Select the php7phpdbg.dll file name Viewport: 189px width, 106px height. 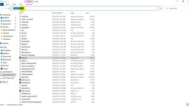tap(27, 74)
